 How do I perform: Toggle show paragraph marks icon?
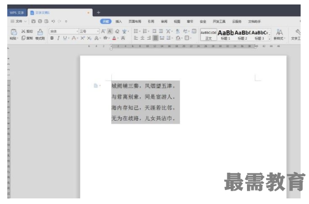pos(186,31)
